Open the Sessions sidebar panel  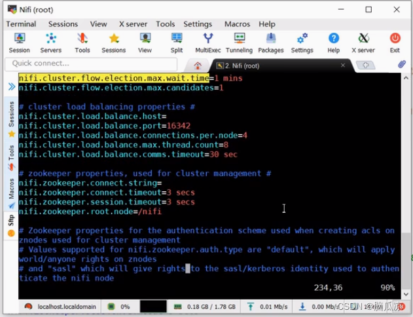(11, 119)
